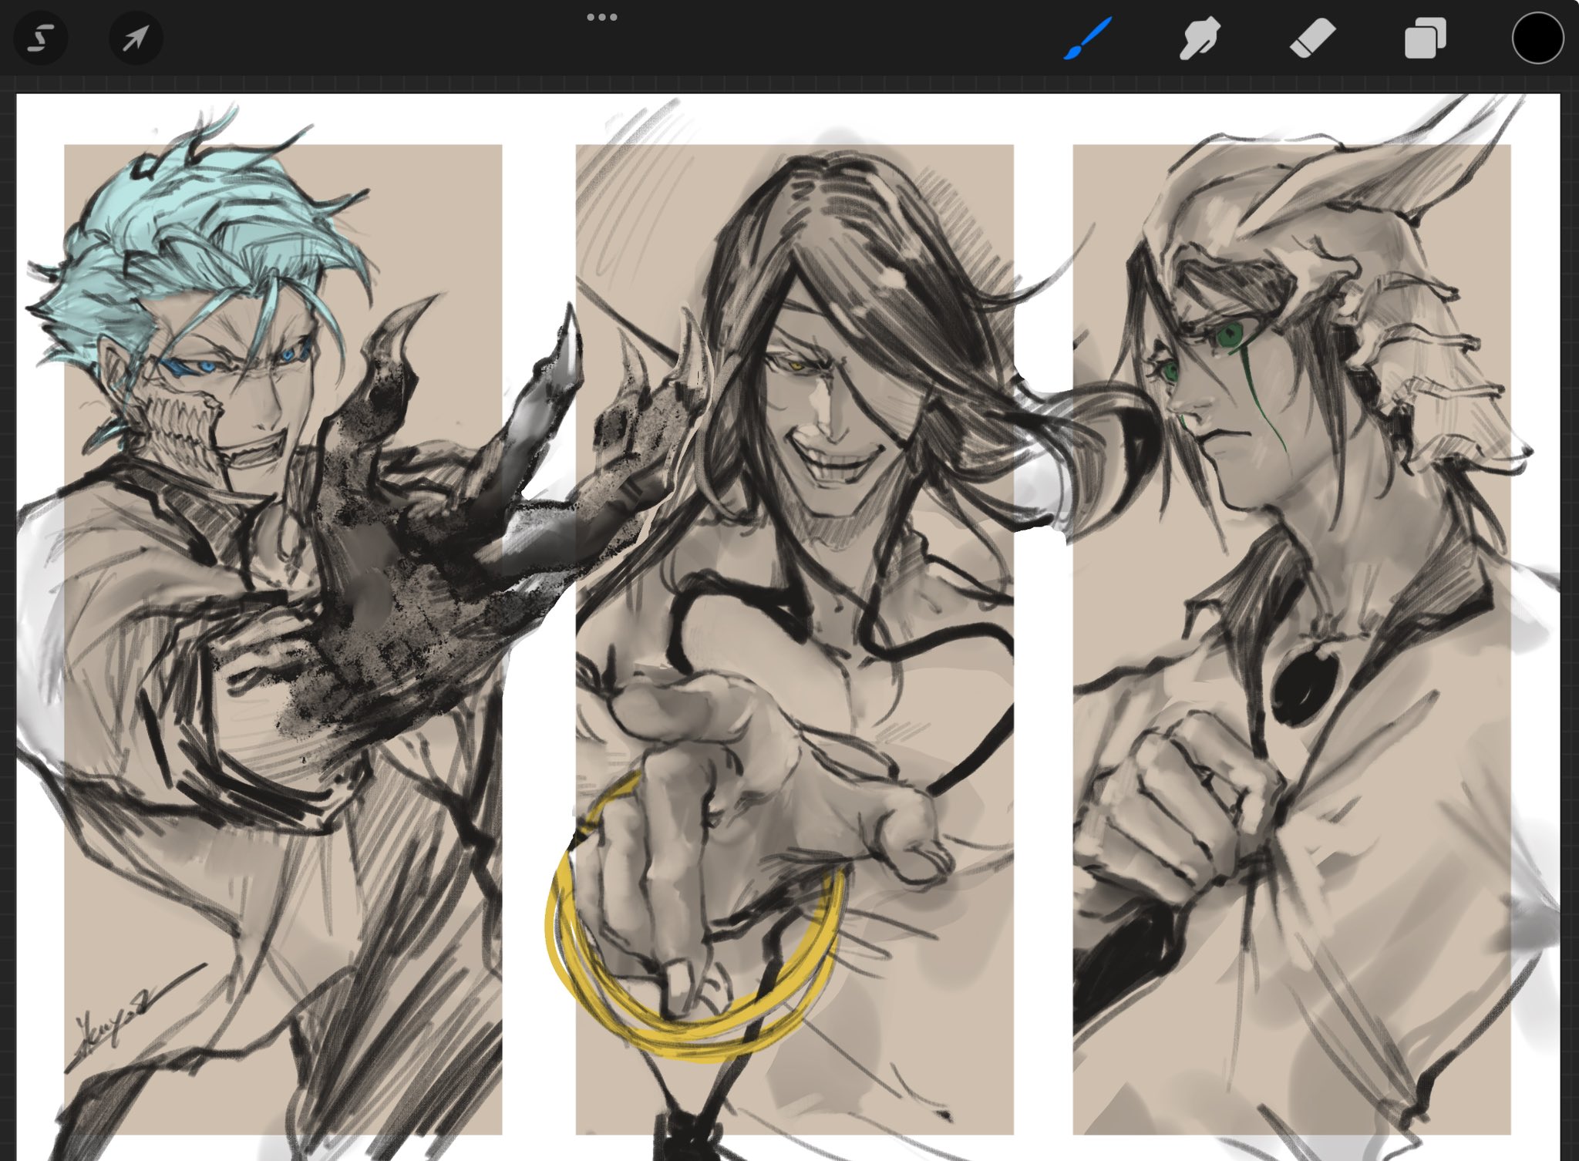The width and height of the screenshot is (1579, 1161).
Task: Select the Brush tool
Action: pyautogui.click(x=1086, y=39)
